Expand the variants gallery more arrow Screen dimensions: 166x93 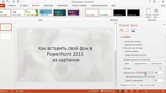(142, 16)
